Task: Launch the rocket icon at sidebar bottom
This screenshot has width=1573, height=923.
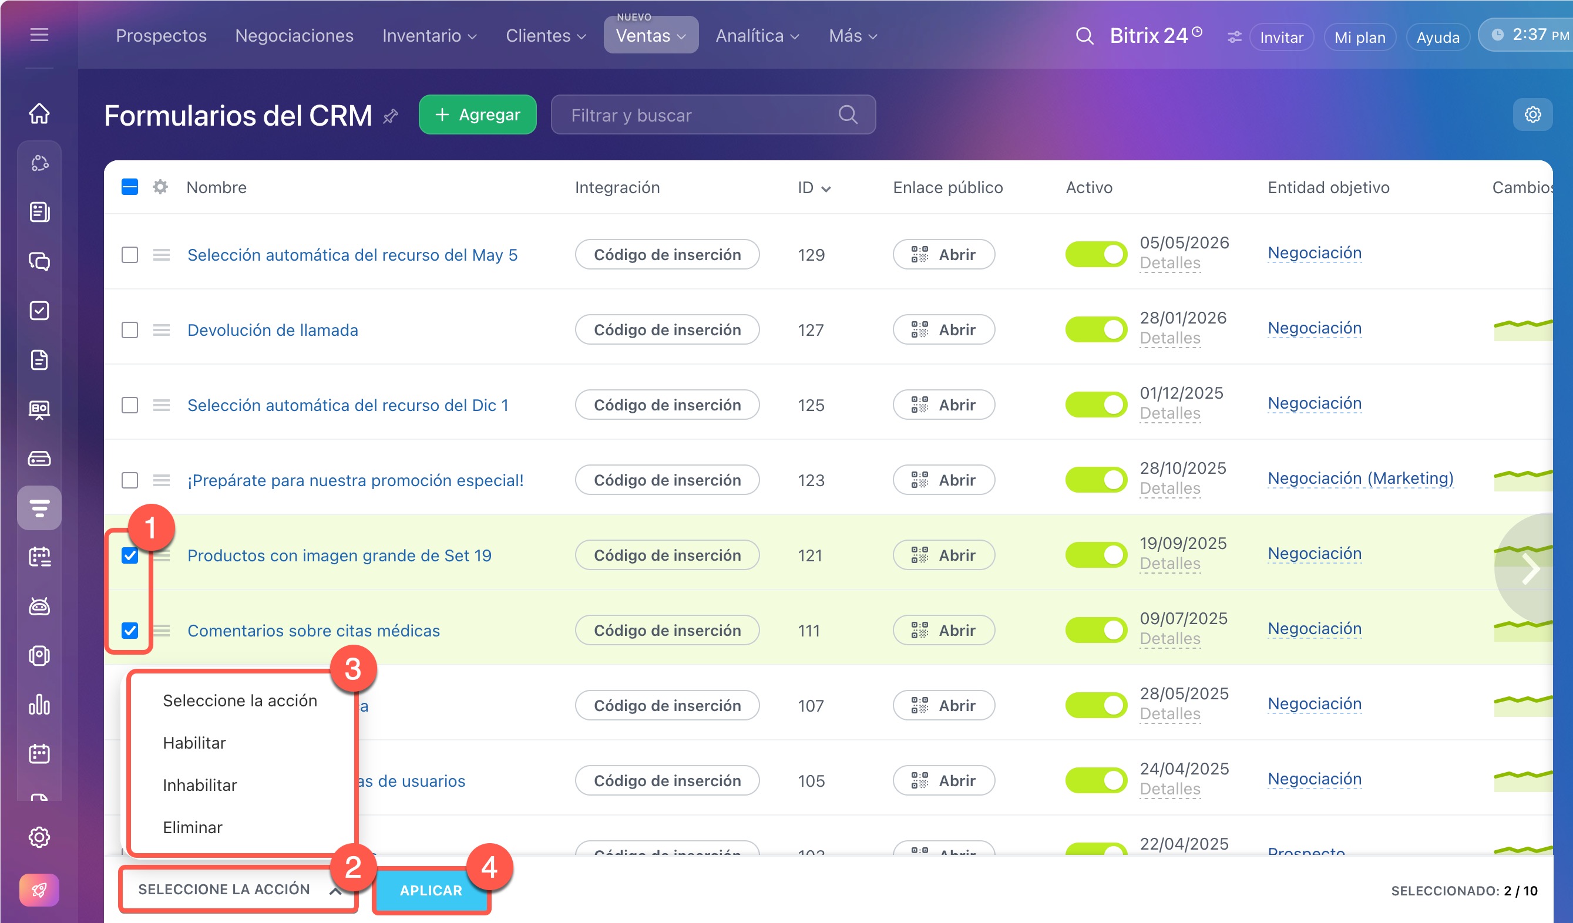Action: [x=39, y=890]
